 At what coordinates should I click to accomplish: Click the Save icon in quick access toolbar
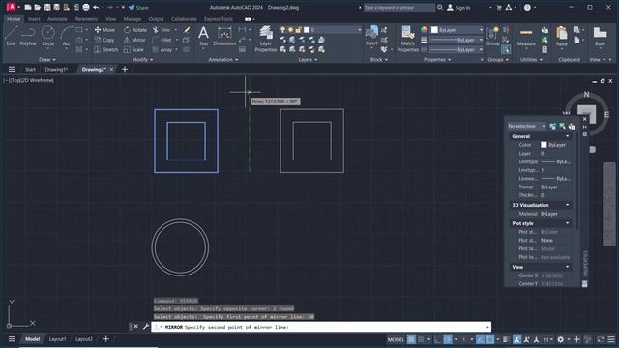[47, 7]
